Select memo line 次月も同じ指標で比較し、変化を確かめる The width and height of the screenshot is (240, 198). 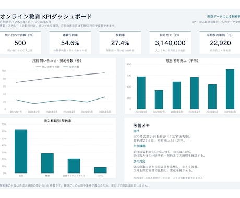coord(163,170)
